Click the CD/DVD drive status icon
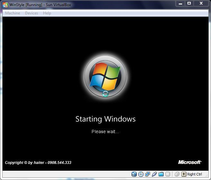This screenshot has height=180, width=211. 141,174
